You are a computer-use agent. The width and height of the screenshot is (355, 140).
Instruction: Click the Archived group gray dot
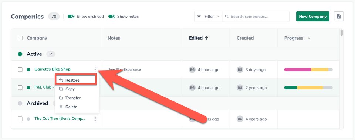20,103
